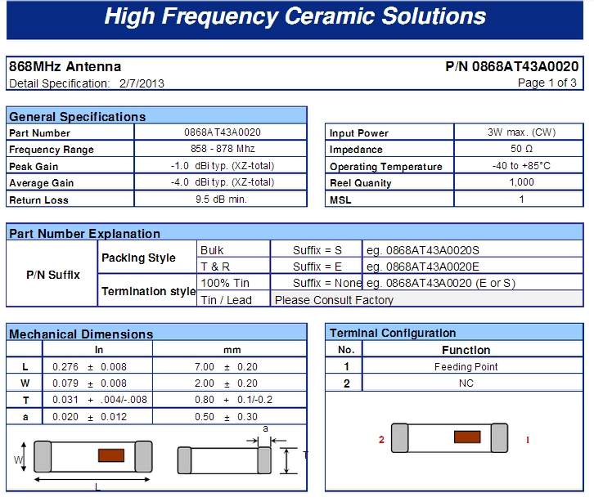Select the Peak Gain value -1.0 dBi

223,166
